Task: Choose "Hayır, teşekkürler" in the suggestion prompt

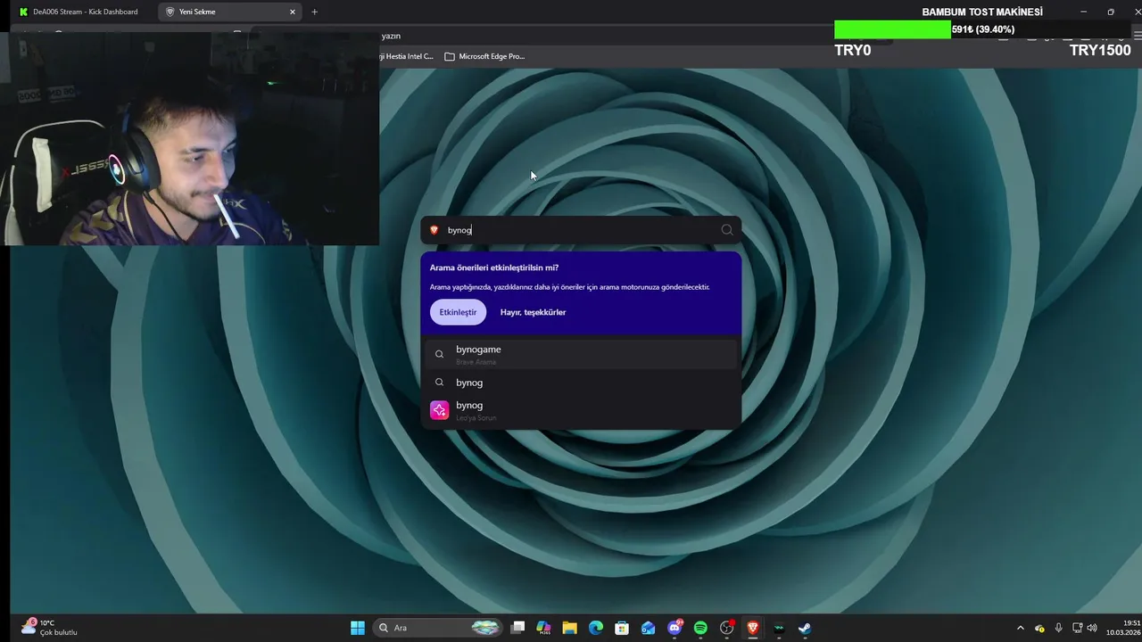Action: 533,312
